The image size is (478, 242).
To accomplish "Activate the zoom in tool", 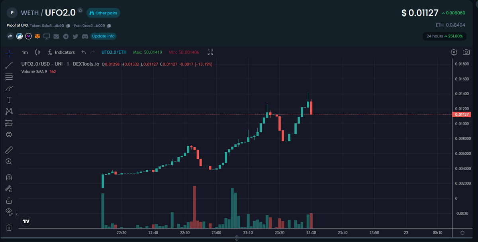I will (9, 161).
